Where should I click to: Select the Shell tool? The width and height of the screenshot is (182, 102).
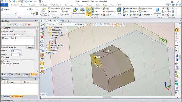(x=126, y=8)
